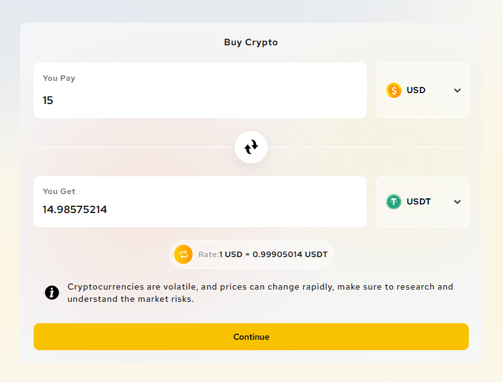Click the swap currencies arrows icon
This screenshot has height=382, width=503.
251,147
